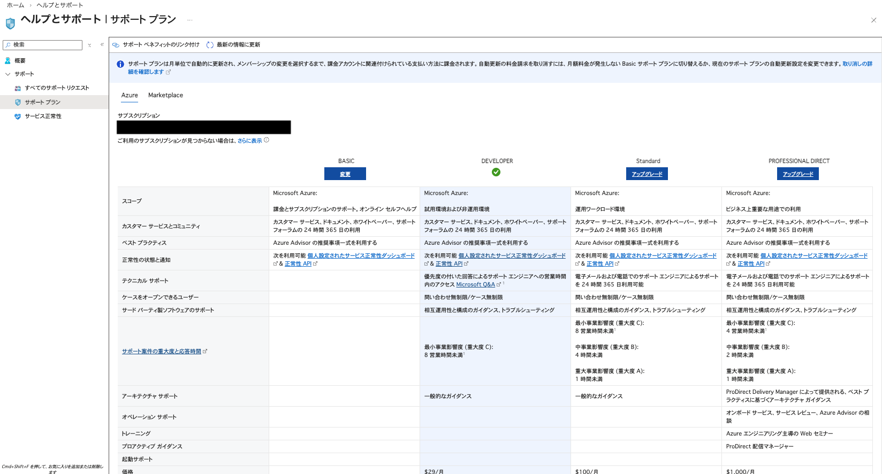Click the さらに表示 link
882x474 pixels.
click(250, 141)
